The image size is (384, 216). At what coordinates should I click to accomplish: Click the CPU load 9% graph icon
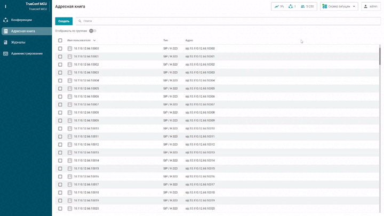276,6
